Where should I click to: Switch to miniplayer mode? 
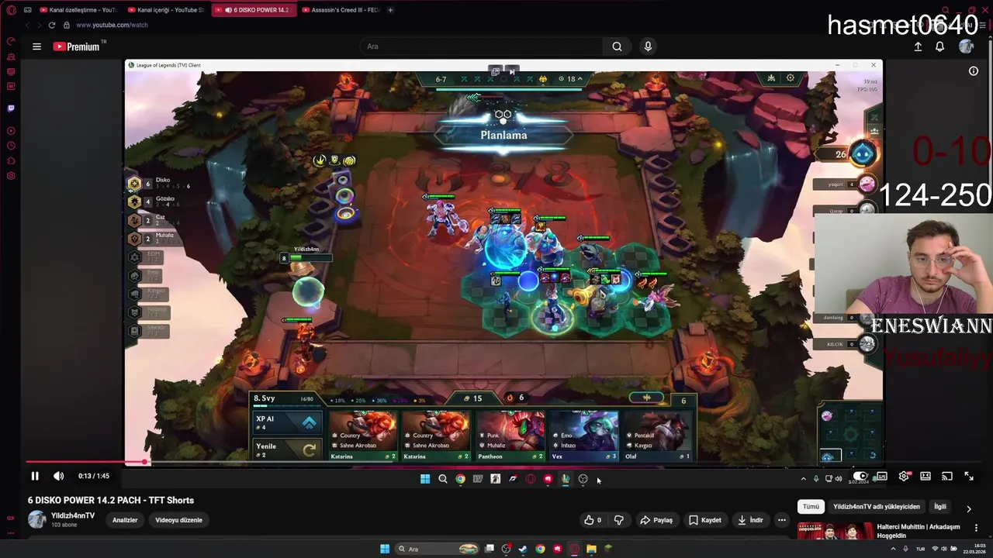click(x=926, y=476)
